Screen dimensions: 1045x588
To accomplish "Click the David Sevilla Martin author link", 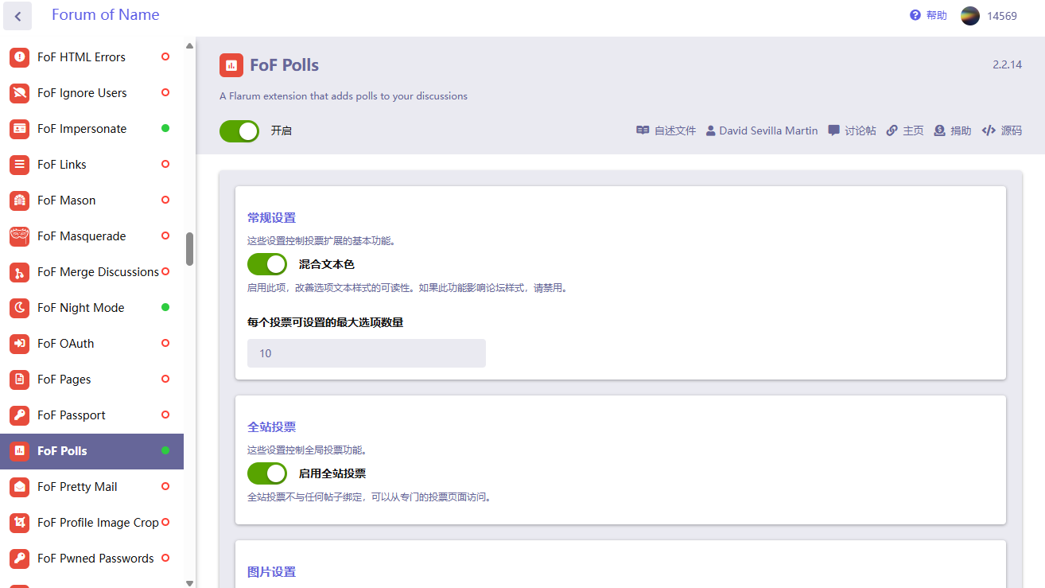I will coord(762,130).
